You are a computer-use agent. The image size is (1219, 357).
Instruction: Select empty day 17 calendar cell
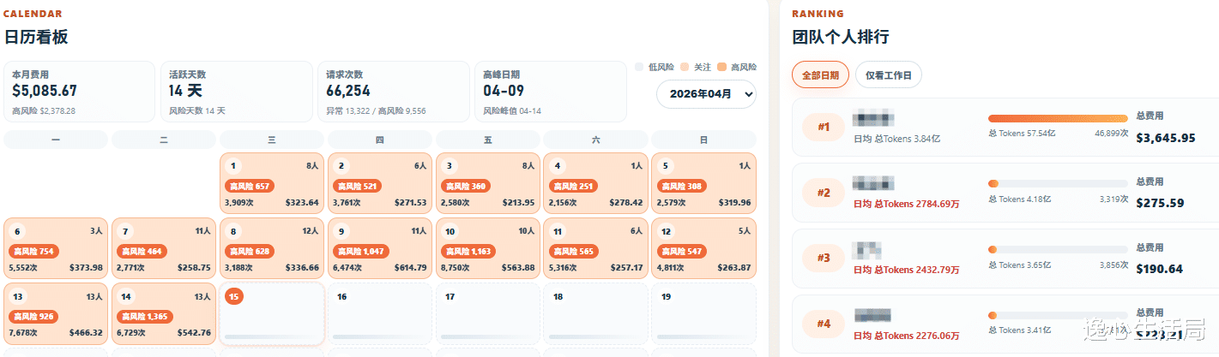tap(488, 314)
